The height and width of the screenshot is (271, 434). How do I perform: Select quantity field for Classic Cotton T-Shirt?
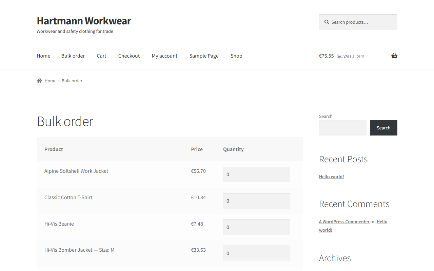coord(257,201)
